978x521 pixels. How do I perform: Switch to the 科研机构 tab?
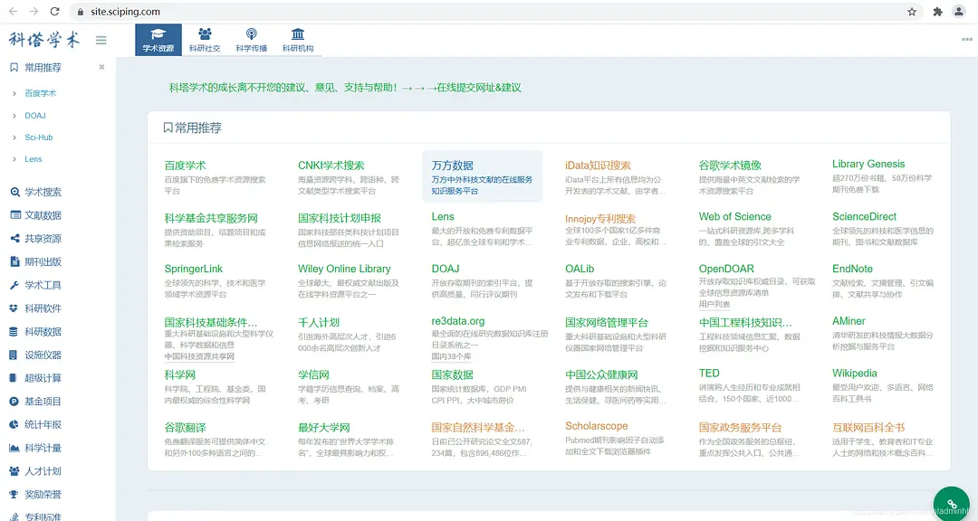coord(297,41)
